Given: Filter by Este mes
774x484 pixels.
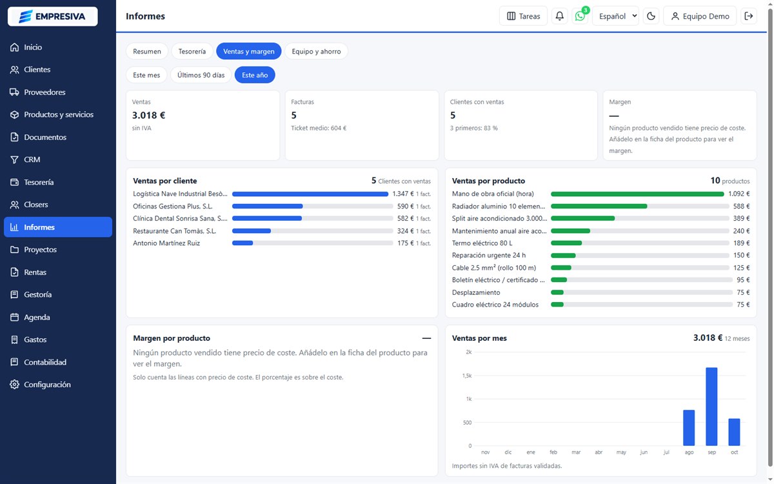Looking at the screenshot, I should pyautogui.click(x=146, y=75).
